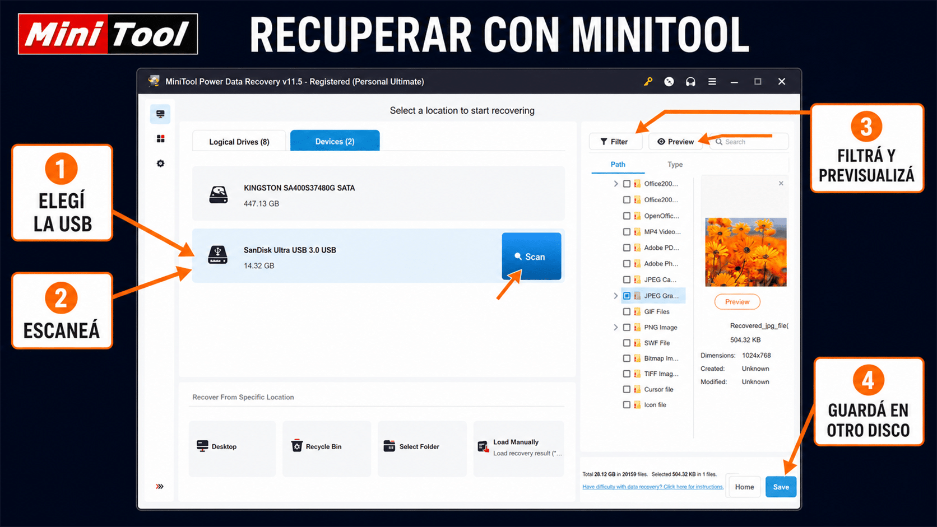Screen dimensions: 937x527
Task: Click the Recycle Bin location label
Action: (x=323, y=446)
